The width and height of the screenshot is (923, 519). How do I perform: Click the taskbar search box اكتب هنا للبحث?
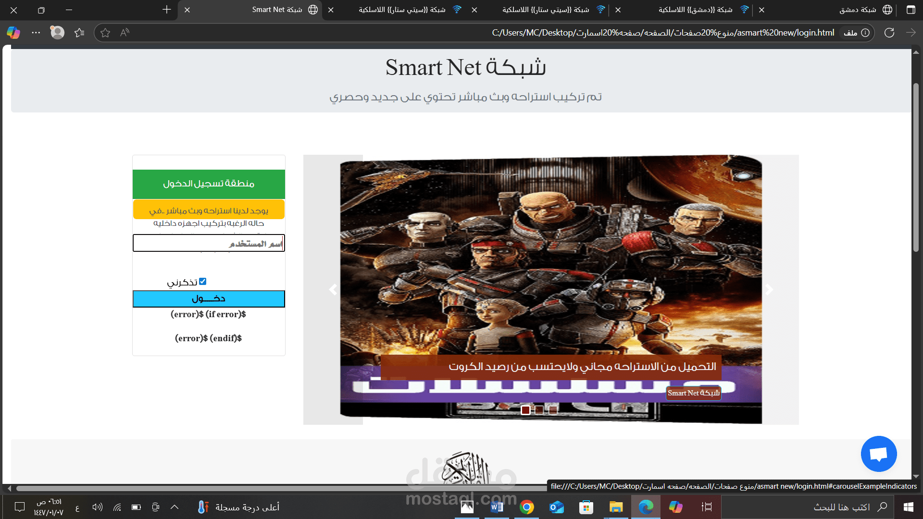[808, 507]
